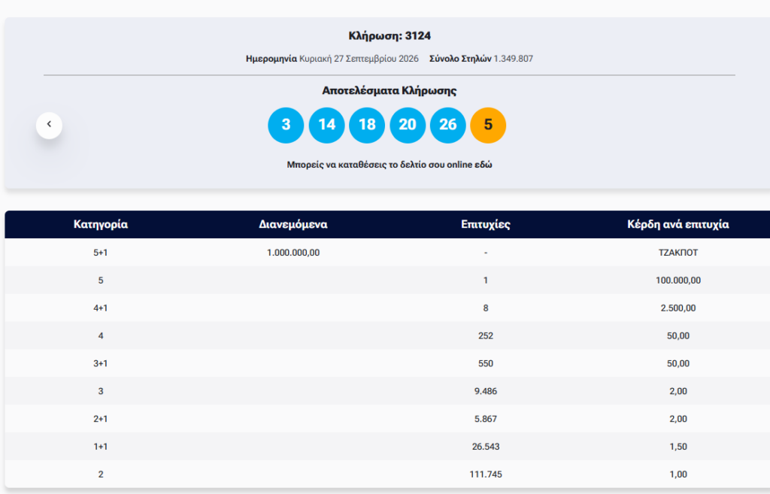Click the ΤΖΑΚΠΟΤ cell
770x494 pixels.
pyautogui.click(x=678, y=253)
